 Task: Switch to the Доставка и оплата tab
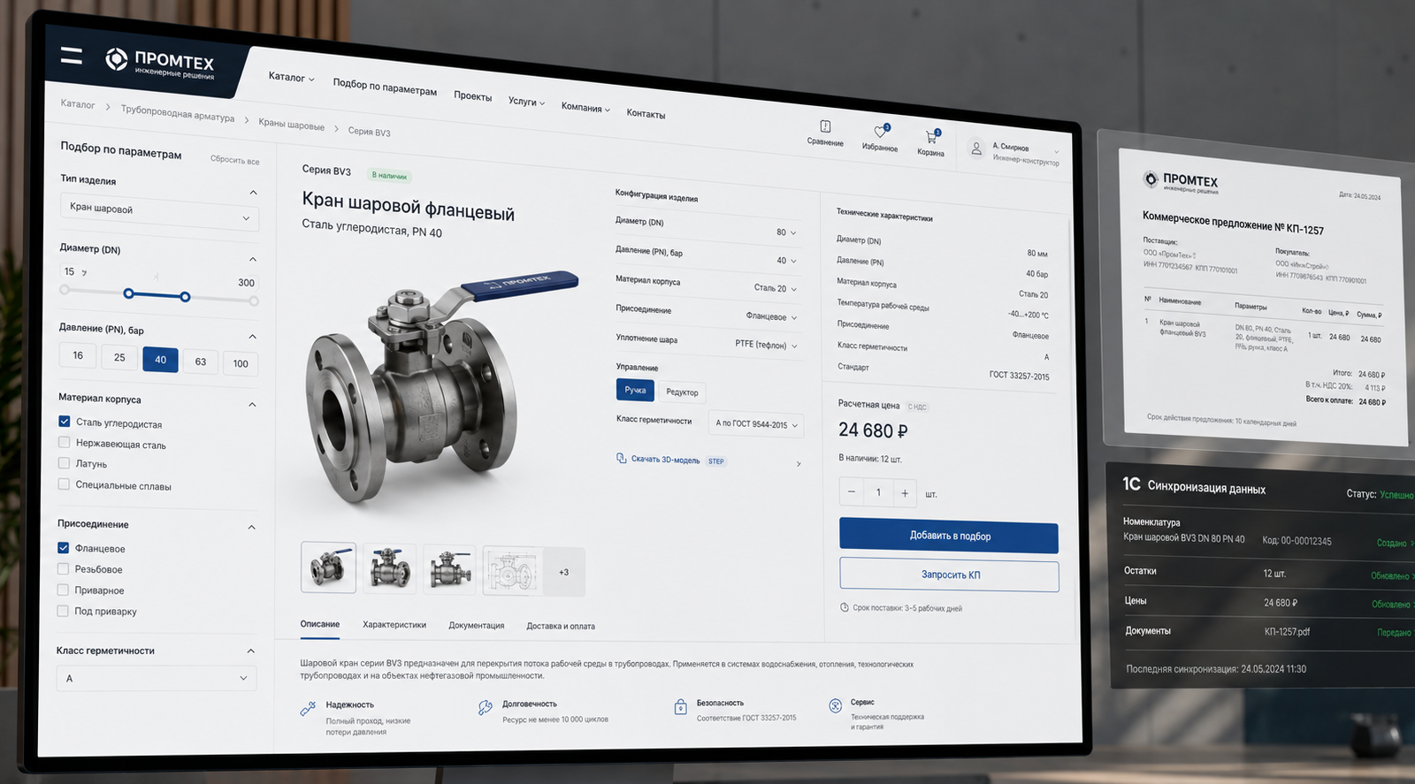(561, 626)
